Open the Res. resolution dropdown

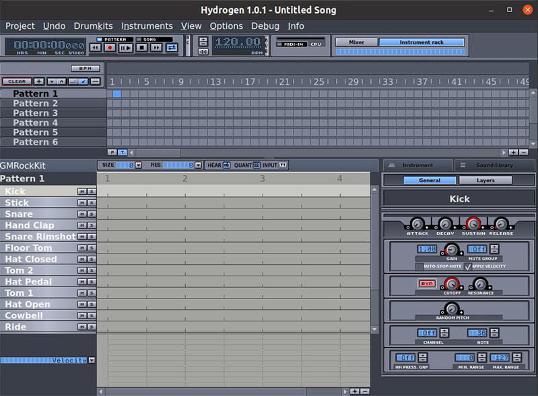click(198, 165)
